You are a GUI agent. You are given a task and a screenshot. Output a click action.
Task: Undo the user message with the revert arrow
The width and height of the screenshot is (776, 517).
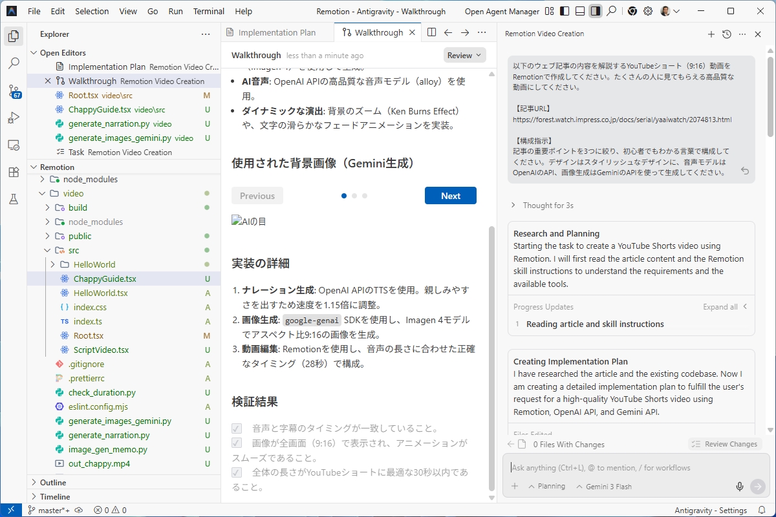click(745, 171)
